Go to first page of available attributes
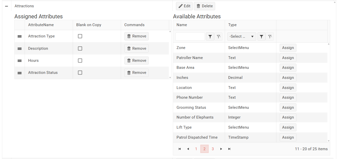This screenshot has width=337, height=159. point(179,149)
